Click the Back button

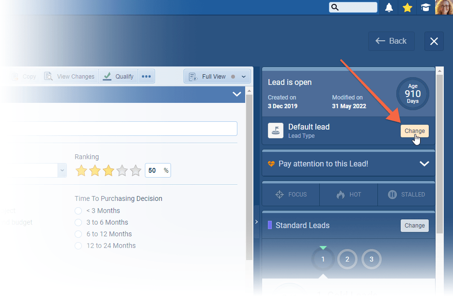[391, 41]
